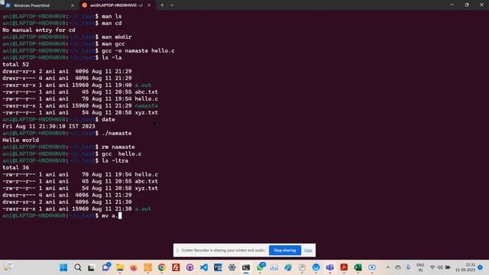
Task: Click the 'man mkdir' command
Action: 117,37
